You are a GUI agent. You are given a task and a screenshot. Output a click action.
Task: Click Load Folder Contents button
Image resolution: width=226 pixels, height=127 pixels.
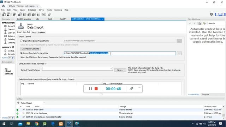click(30, 49)
